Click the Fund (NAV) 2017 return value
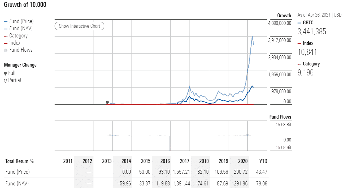Screen dimensions: 343x188 click(182, 183)
